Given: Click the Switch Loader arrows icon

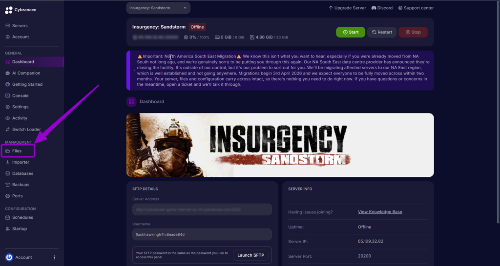Looking at the screenshot, I should (8, 130).
